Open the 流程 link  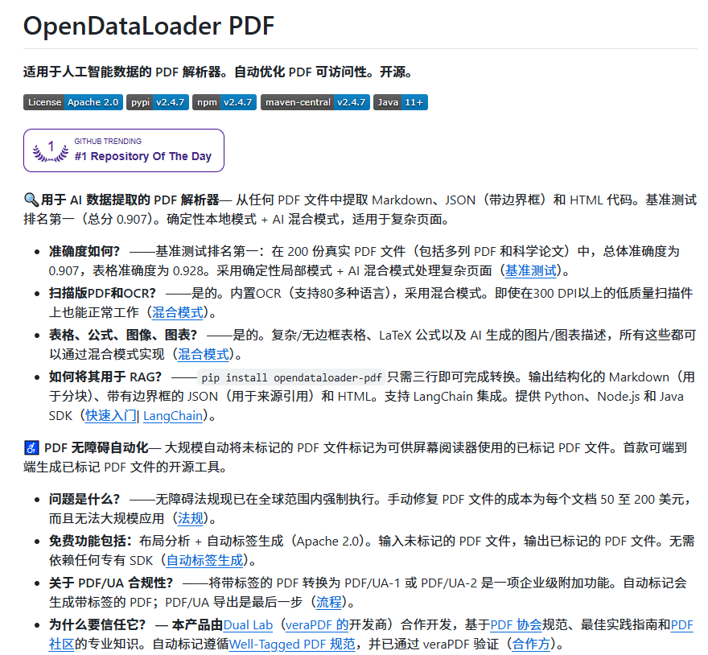pos(329,602)
